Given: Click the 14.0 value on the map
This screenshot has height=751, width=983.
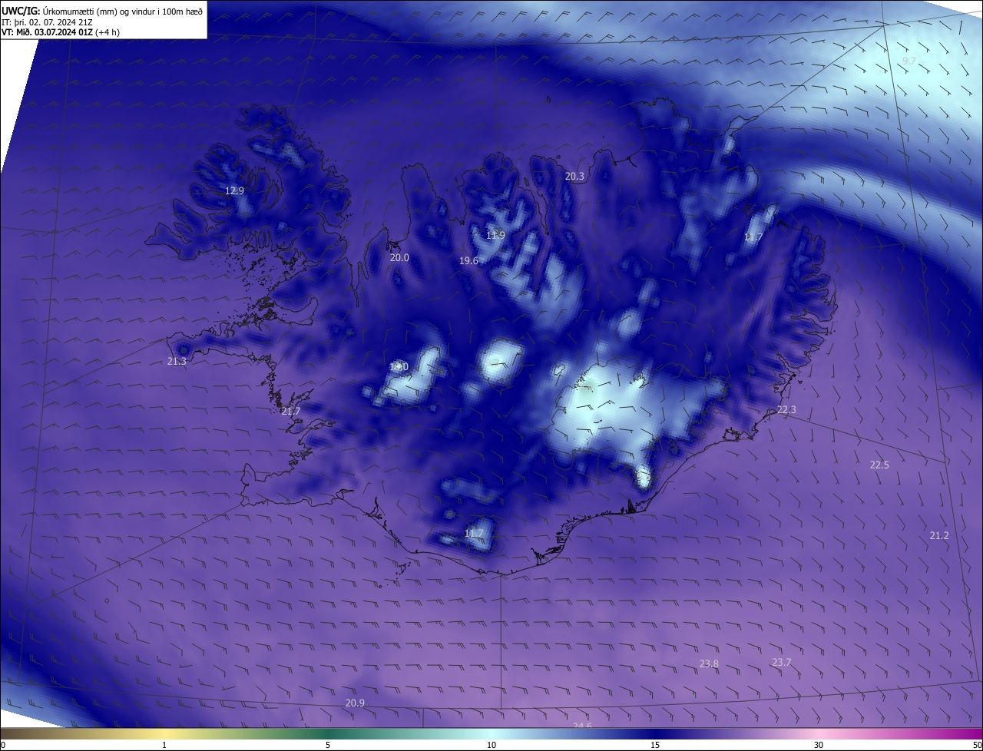Looking at the screenshot, I should point(399,367).
